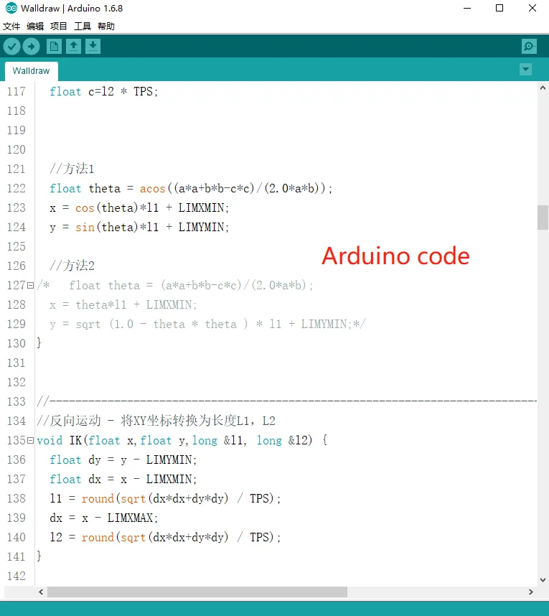Open the Serial Monitor magnifier icon

pos(529,47)
